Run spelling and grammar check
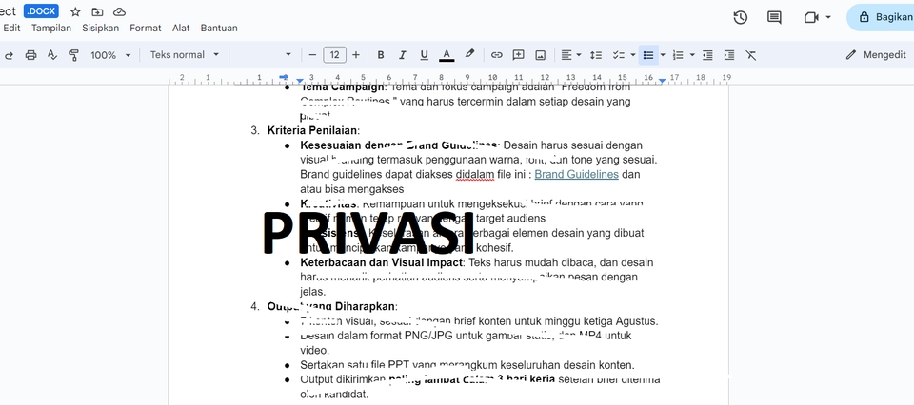Viewport: 914px width, 405px height. click(52, 55)
